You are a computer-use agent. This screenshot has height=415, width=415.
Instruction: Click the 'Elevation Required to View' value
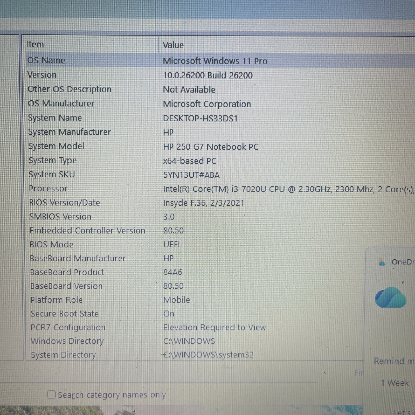pyautogui.click(x=215, y=328)
